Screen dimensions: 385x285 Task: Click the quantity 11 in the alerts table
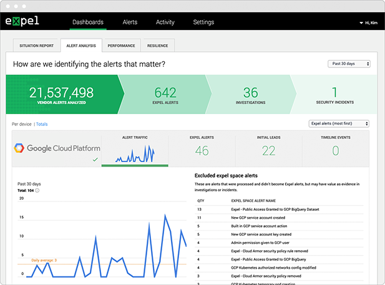pos(199,218)
